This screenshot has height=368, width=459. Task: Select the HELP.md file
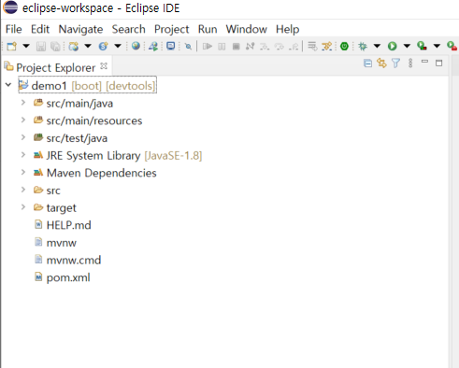click(x=68, y=225)
